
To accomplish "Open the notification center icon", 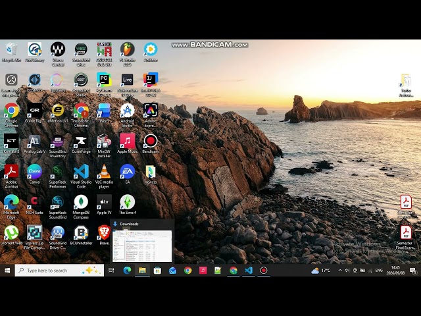I will pos(413,271).
